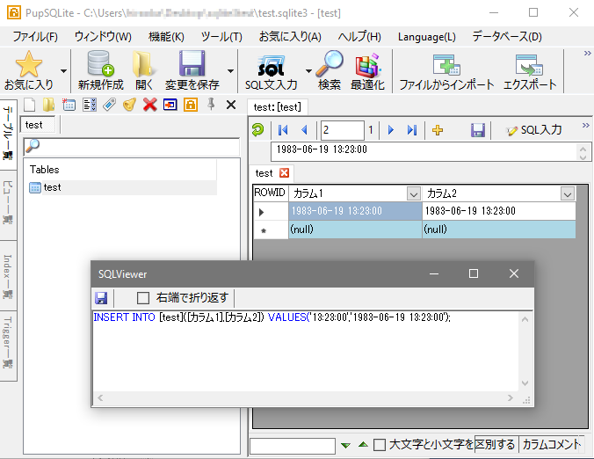Open the お気に入り(A) menu

[x=290, y=37]
